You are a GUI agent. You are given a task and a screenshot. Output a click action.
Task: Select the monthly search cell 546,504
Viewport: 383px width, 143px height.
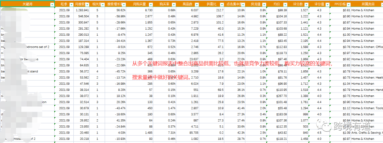(x=82, y=16)
